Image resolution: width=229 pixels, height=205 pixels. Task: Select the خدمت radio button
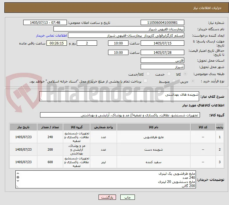point(169,74)
